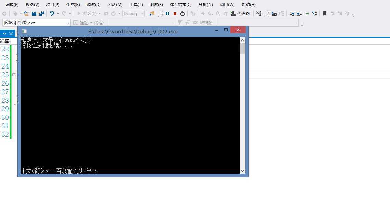Click the save all files icon
This screenshot has width=390, height=206.
click(42, 14)
